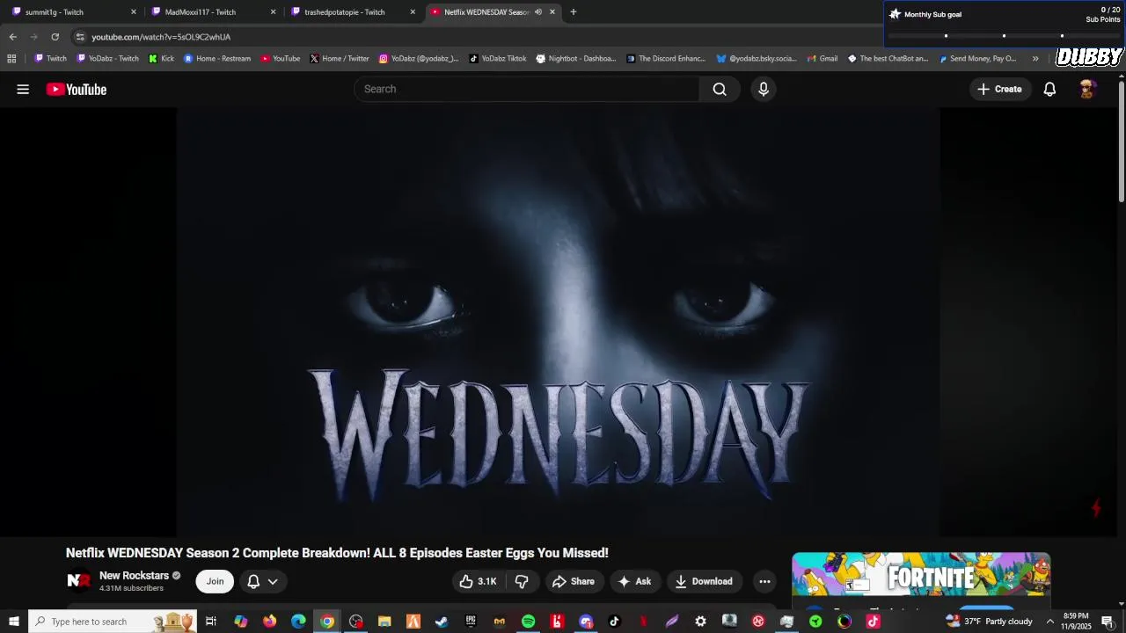Open Discord Enhancement bookmark
The height and width of the screenshot is (633, 1126).
(x=666, y=59)
